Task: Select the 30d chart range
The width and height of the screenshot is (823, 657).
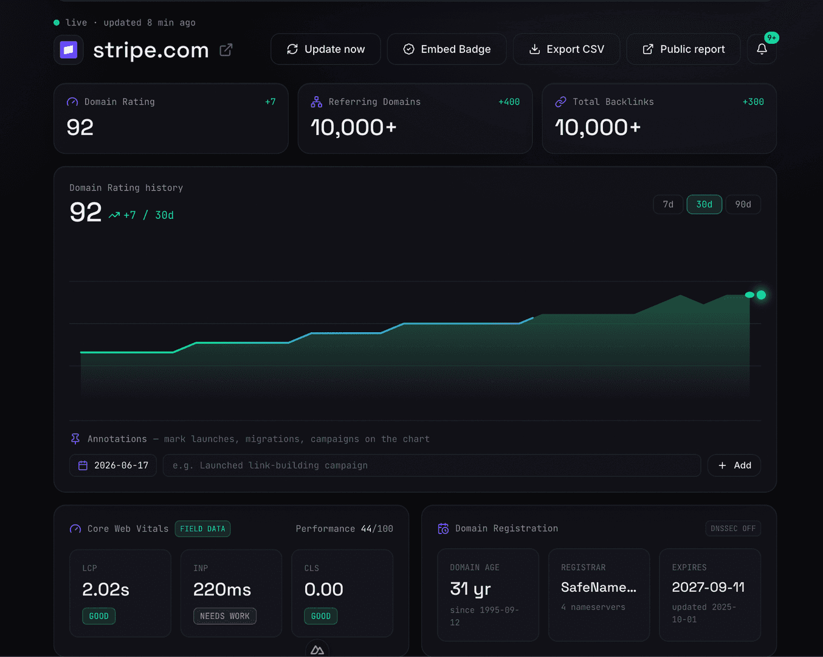Action: (x=704, y=204)
